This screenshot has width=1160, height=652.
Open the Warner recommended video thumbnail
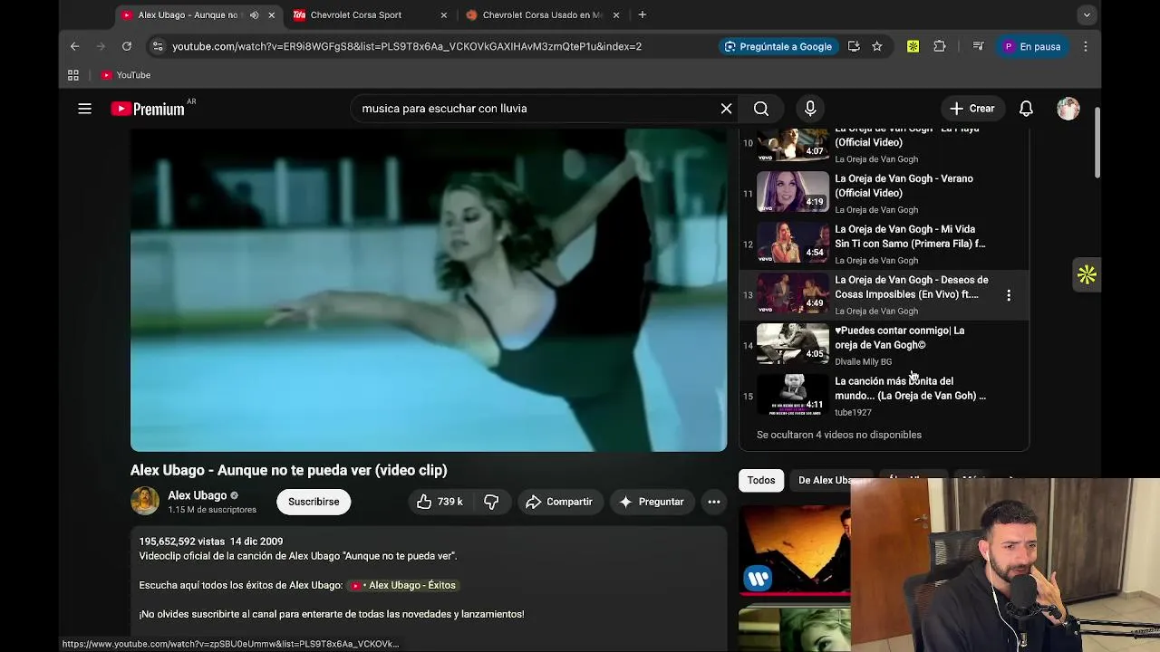[x=795, y=551]
